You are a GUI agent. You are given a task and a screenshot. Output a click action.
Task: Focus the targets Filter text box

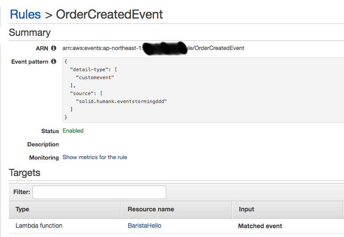pos(99,192)
